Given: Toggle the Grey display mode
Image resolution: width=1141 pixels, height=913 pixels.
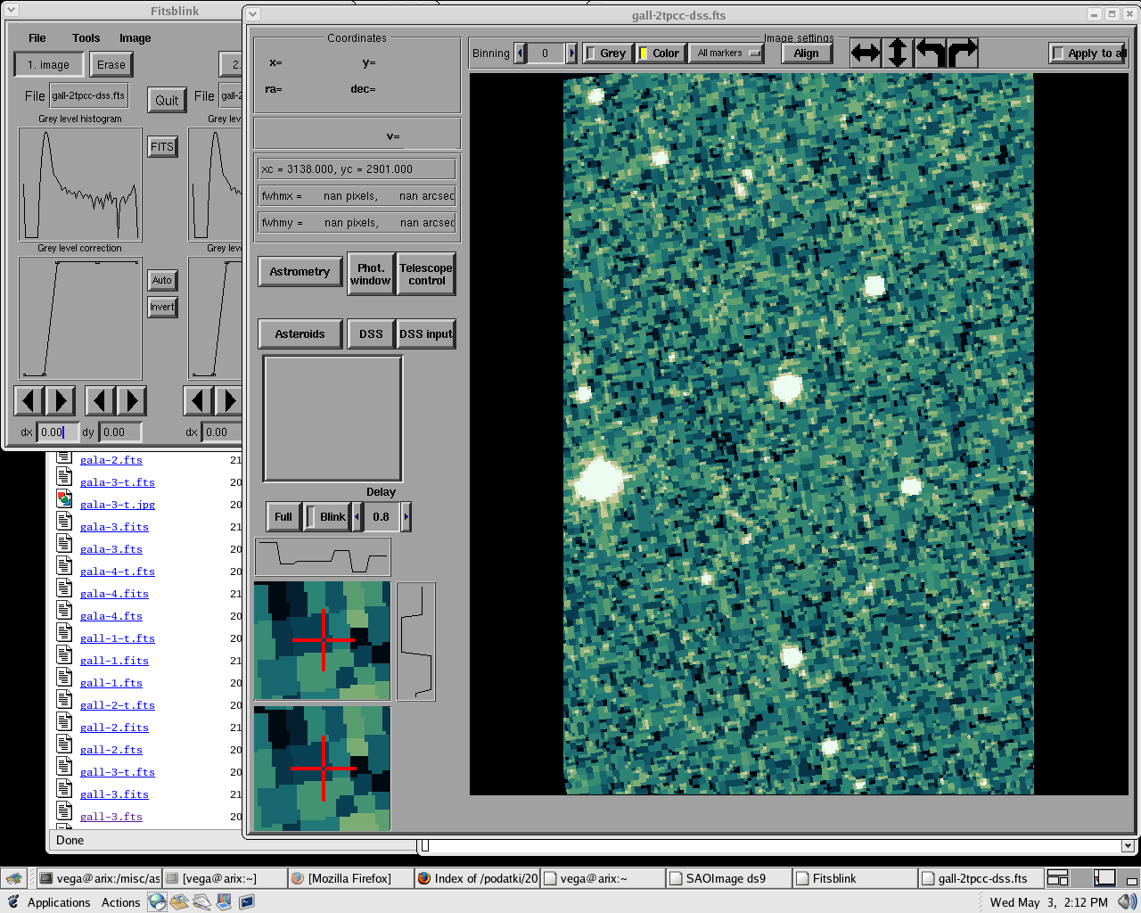Looking at the screenshot, I should coord(607,53).
